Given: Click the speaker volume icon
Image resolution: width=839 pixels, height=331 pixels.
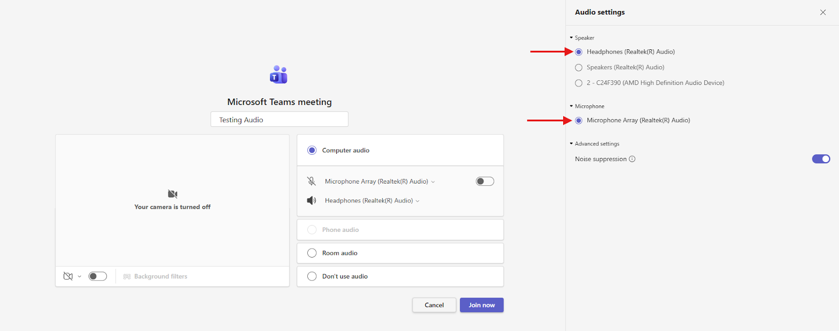Looking at the screenshot, I should [311, 200].
